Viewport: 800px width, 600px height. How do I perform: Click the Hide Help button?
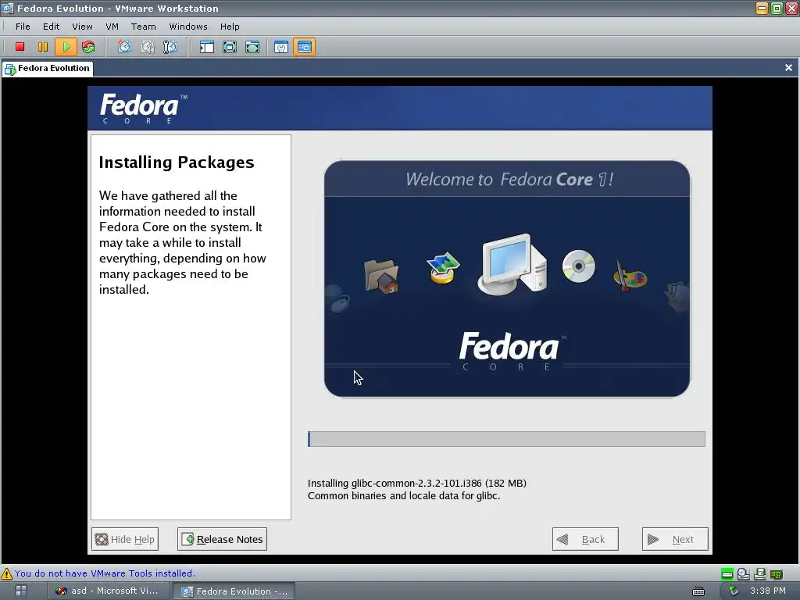[x=125, y=539]
